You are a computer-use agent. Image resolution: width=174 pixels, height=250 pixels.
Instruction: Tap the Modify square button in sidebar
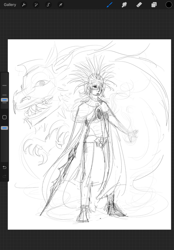4,117
